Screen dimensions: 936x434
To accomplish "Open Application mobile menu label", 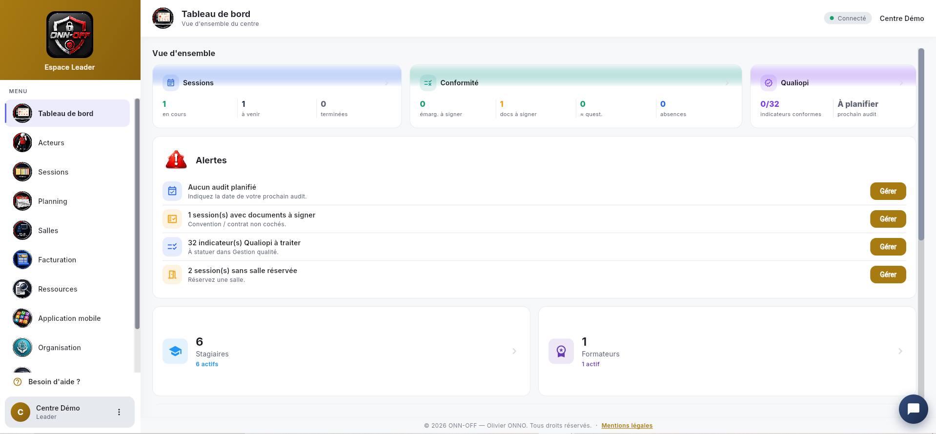I will [x=69, y=318].
